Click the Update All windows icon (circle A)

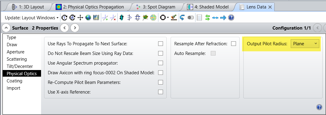tap(72, 18)
